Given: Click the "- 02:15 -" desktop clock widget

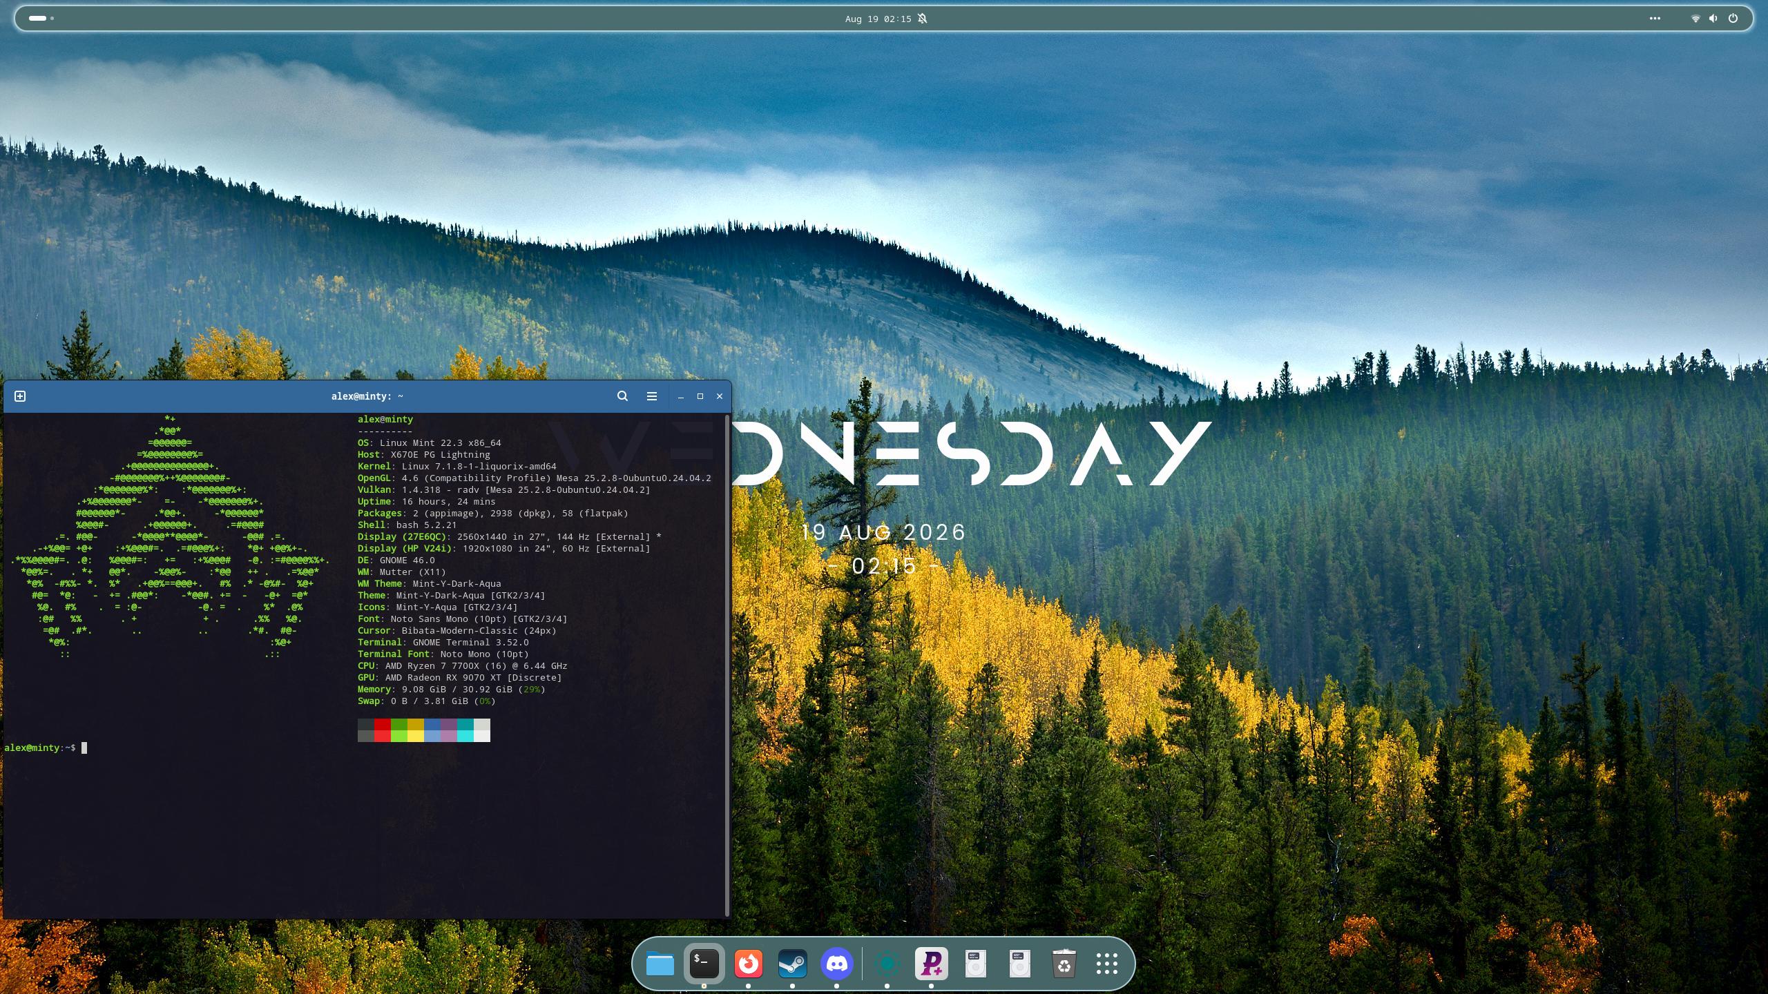Looking at the screenshot, I should click(884, 566).
